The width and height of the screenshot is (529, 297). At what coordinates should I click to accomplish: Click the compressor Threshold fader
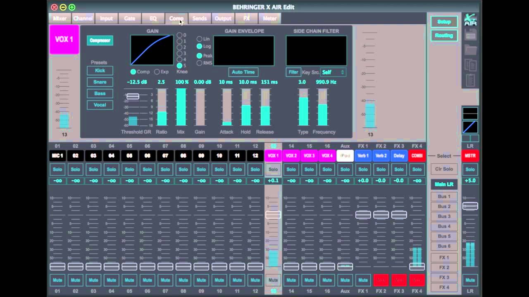[x=133, y=96]
